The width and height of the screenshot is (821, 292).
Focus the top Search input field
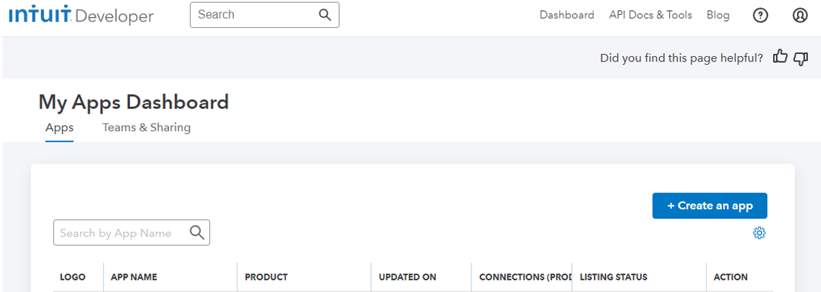pyautogui.click(x=253, y=15)
